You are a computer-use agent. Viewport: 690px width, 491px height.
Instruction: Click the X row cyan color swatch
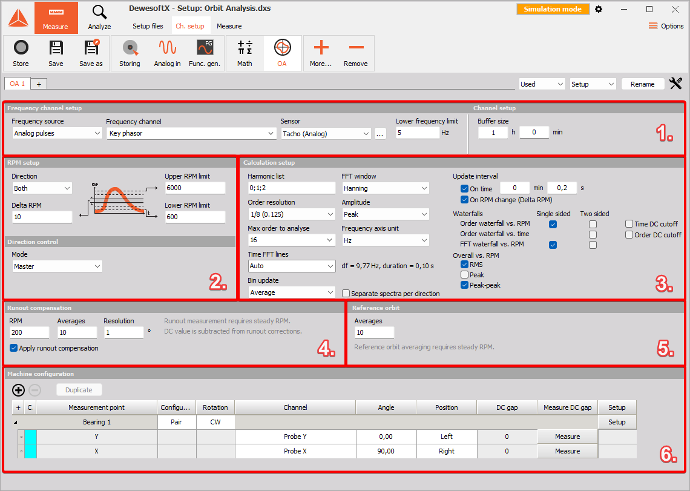(x=30, y=452)
